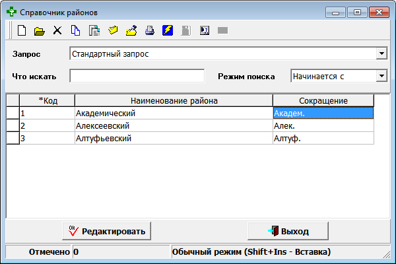This screenshot has height=264, width=396.
Task: Click the Paste clipboard toolbar icon
Action: (94, 30)
